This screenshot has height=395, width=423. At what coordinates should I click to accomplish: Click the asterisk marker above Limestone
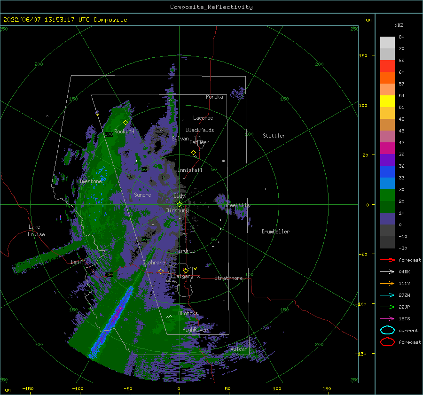coord(89,177)
